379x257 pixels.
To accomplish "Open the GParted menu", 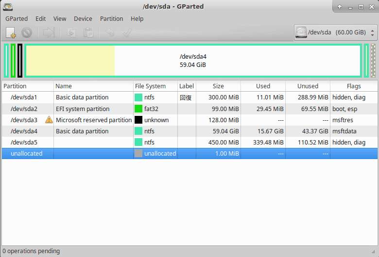I will [17, 19].
